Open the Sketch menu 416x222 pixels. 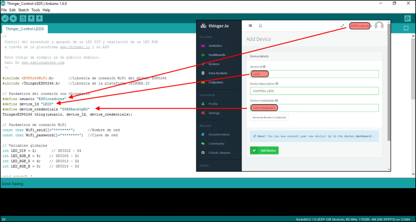(x=24, y=10)
